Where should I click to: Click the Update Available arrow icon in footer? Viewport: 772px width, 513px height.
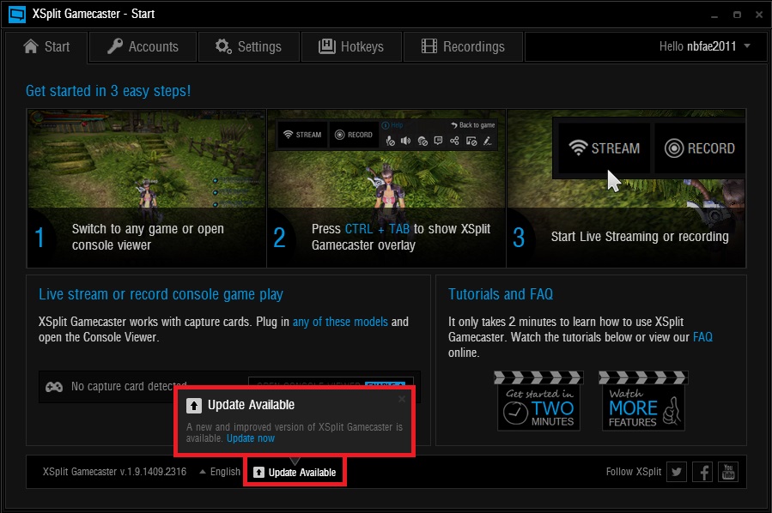tap(259, 473)
